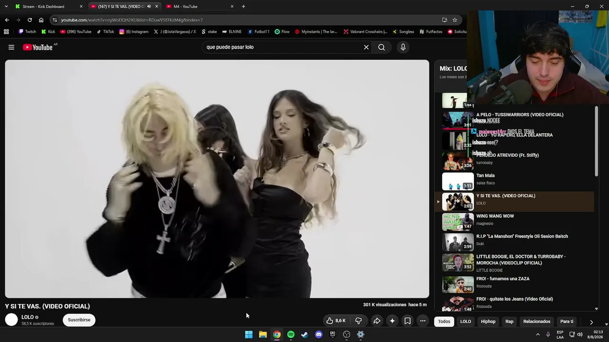Open Steam from the taskbar

click(304, 334)
